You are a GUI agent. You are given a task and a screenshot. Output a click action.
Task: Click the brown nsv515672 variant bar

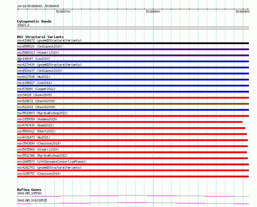[x=133, y=104]
